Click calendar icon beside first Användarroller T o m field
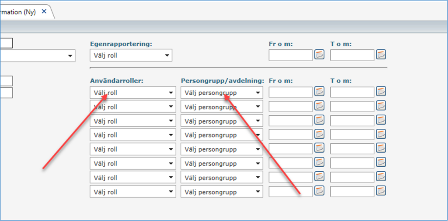 point(381,91)
